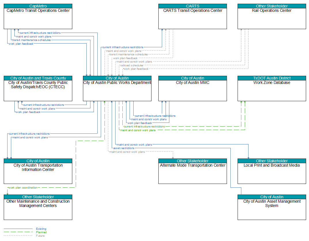Click the CapMetro header bar
309x241 pixels.
[x=38, y=6]
